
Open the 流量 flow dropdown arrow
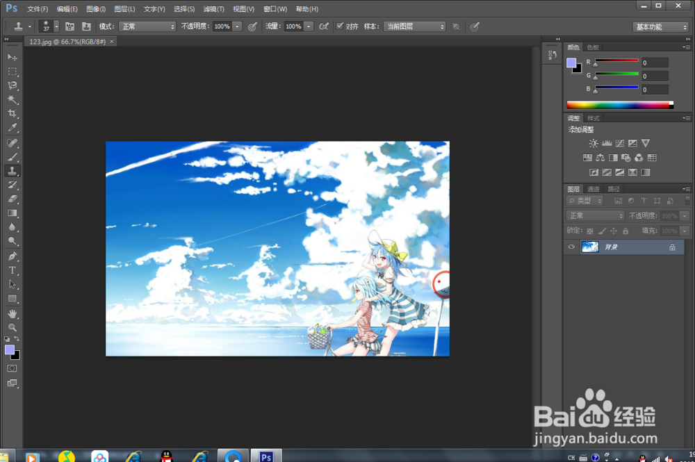[x=309, y=26]
